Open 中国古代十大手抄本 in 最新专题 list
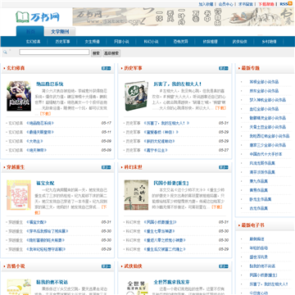295x295 pixels. point(265,154)
